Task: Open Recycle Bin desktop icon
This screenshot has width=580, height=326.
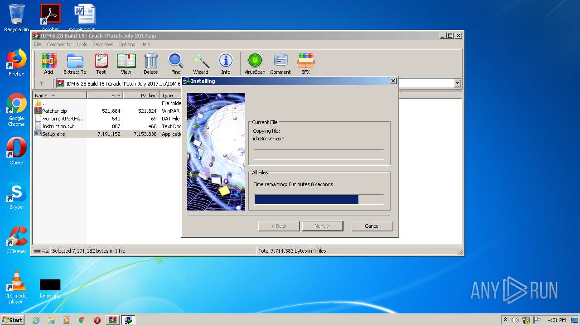Action: (16, 18)
